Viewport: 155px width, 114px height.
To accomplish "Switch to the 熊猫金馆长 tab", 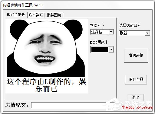I will click(16, 15).
